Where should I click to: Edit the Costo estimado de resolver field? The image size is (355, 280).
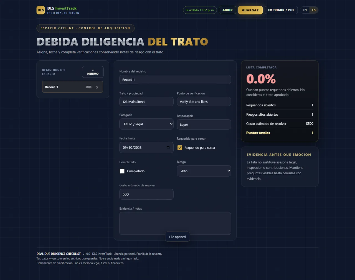146,194
